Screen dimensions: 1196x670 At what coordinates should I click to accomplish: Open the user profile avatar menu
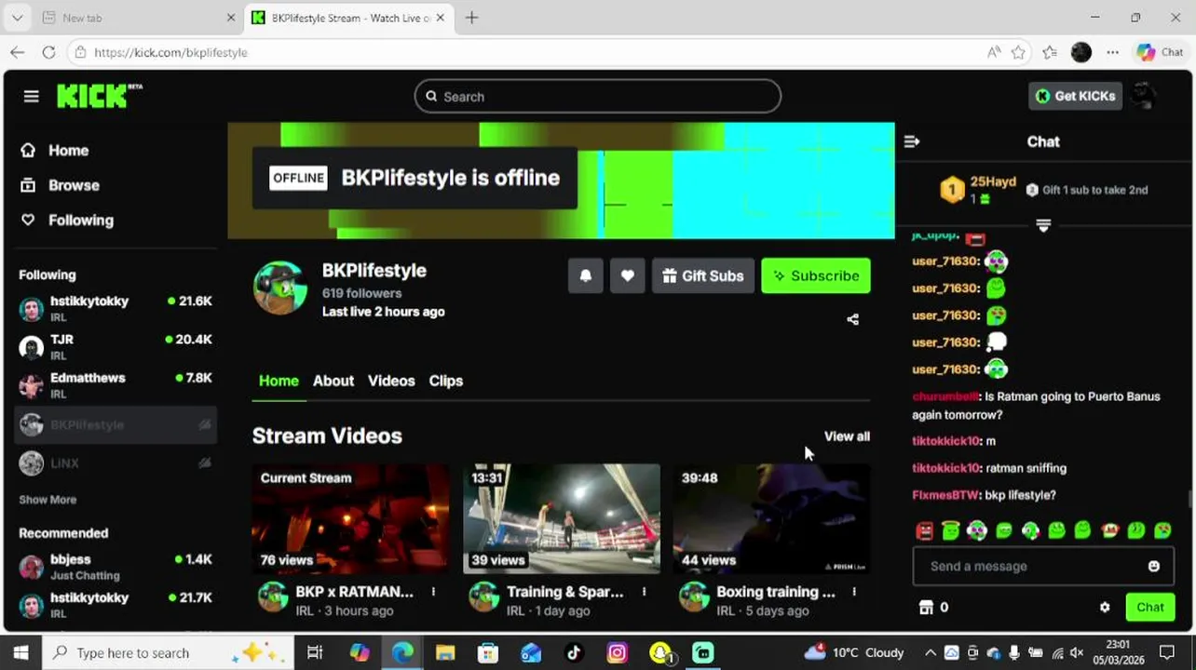tap(1143, 96)
